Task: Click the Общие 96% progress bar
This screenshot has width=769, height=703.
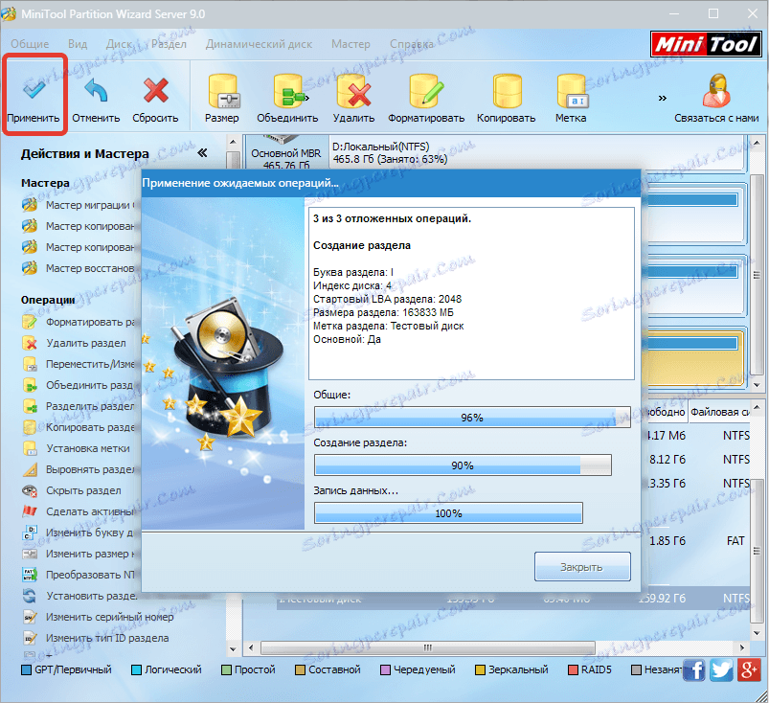Action: (x=472, y=418)
